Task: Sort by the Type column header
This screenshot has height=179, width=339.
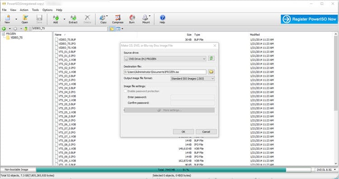Action: [x=197, y=35]
